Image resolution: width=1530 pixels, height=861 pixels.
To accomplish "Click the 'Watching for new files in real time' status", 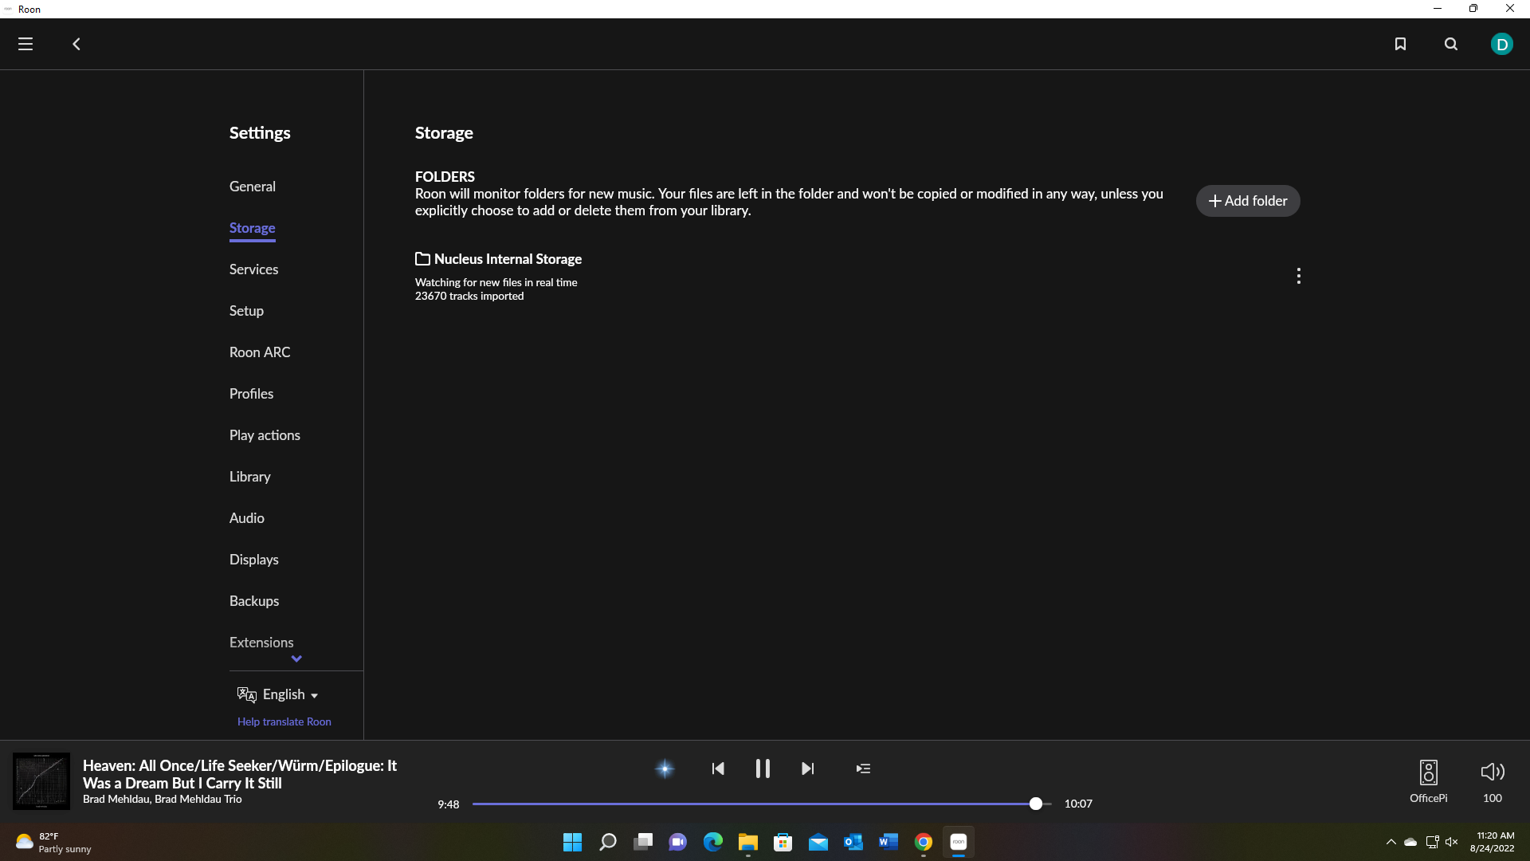I will point(496,282).
